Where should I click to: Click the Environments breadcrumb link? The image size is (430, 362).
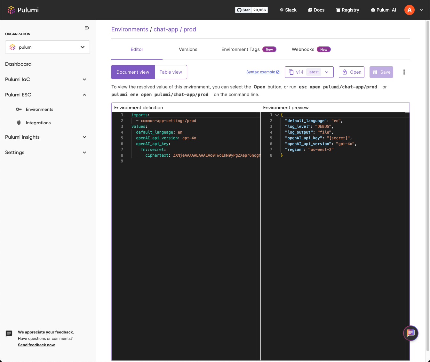tap(130, 29)
